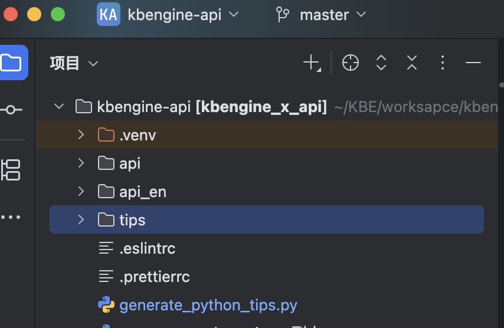This screenshot has height=328, width=504.
Task: Select the .eslintrc file
Action: point(147,248)
